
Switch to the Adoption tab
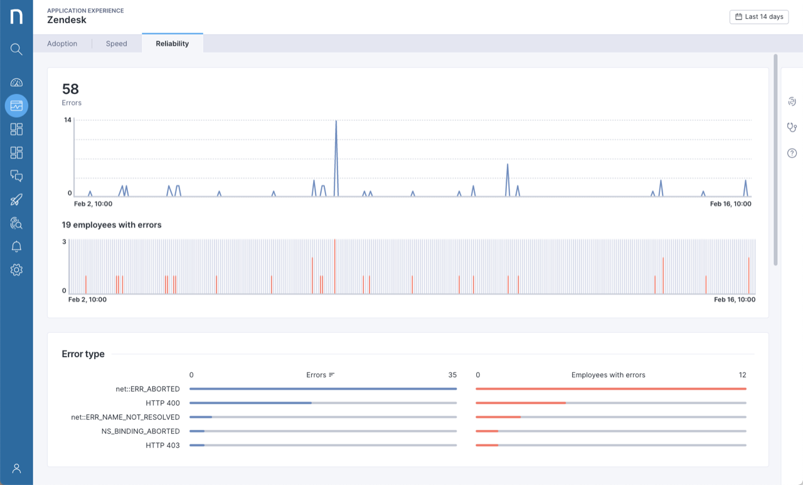coord(62,43)
